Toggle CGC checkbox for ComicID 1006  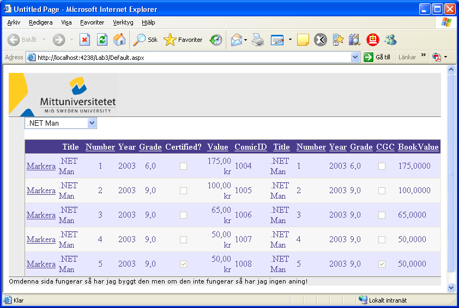tap(382, 215)
